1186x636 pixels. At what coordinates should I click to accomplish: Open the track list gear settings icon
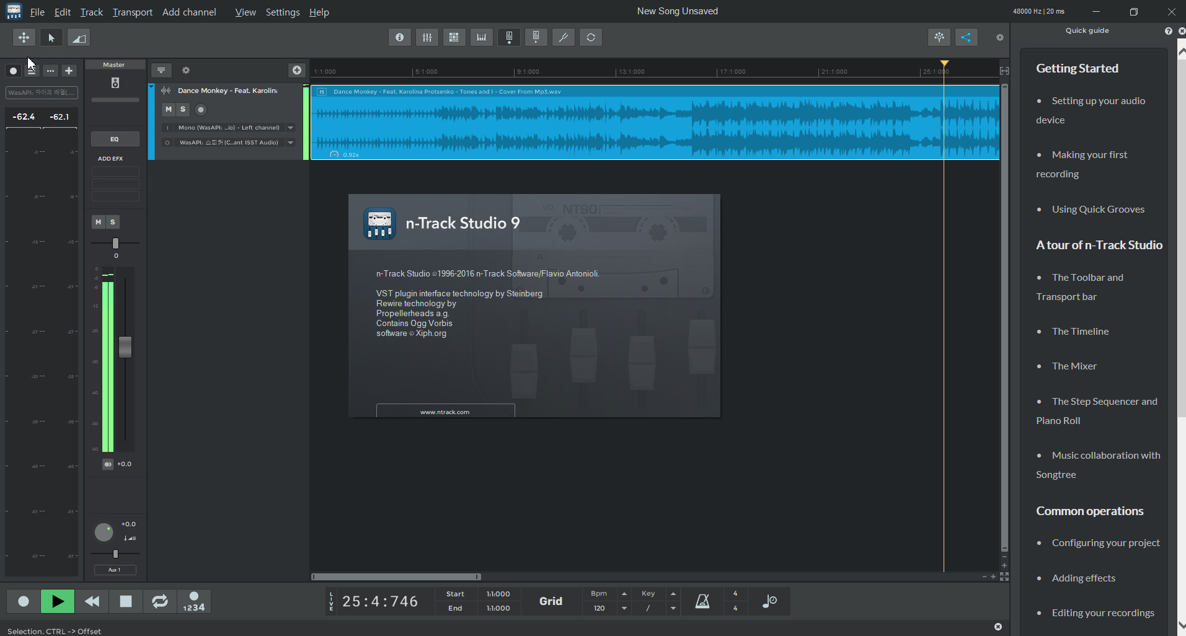pyautogui.click(x=185, y=71)
